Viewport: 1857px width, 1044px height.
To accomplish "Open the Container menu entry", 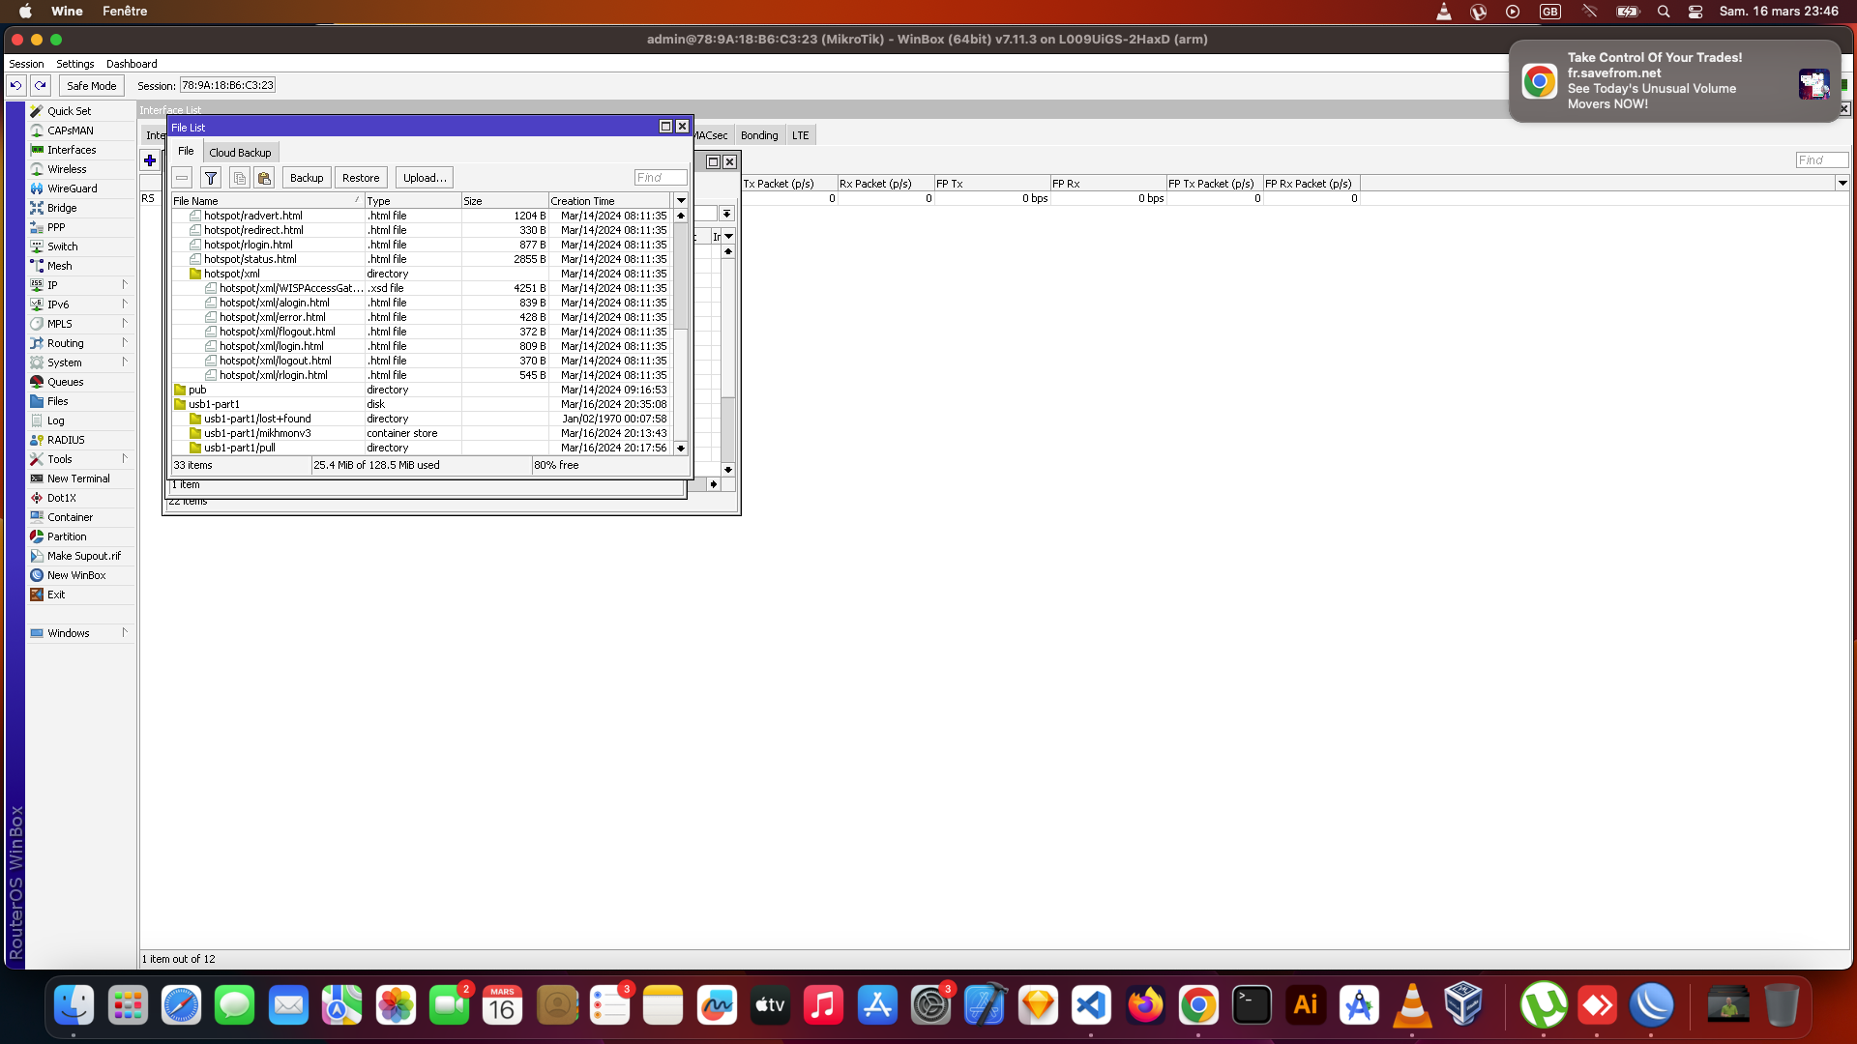I will pos(70,517).
